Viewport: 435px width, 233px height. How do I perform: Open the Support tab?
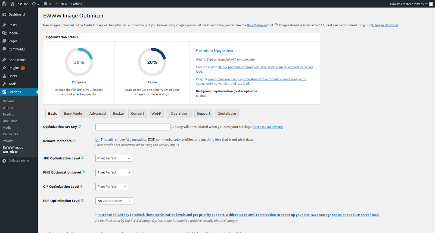204,114
